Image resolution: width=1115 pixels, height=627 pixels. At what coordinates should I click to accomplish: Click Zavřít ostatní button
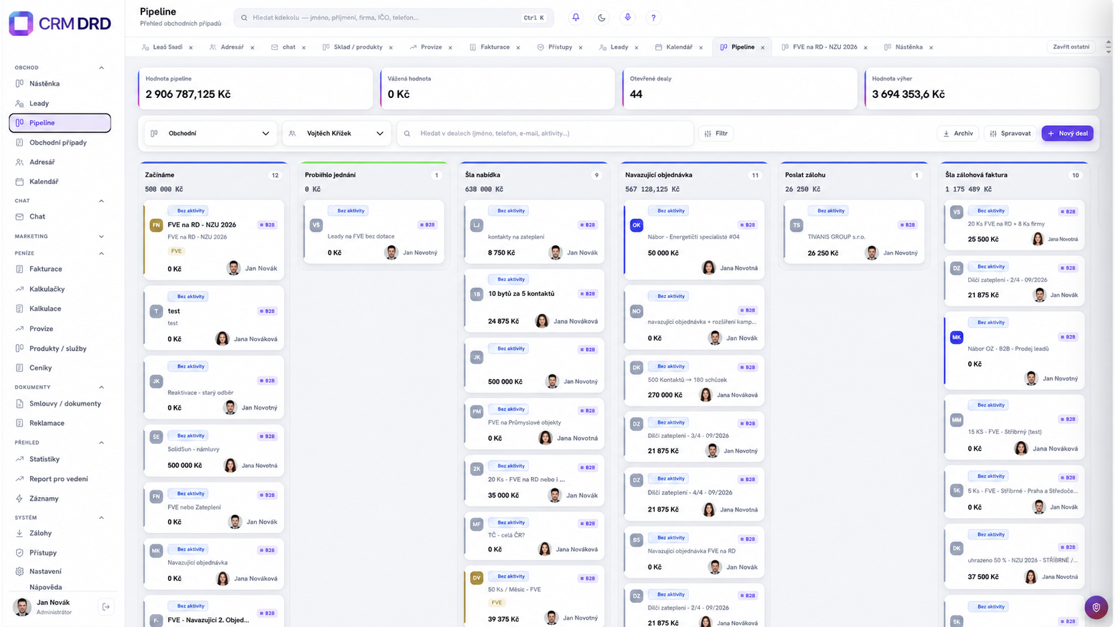tap(1070, 47)
